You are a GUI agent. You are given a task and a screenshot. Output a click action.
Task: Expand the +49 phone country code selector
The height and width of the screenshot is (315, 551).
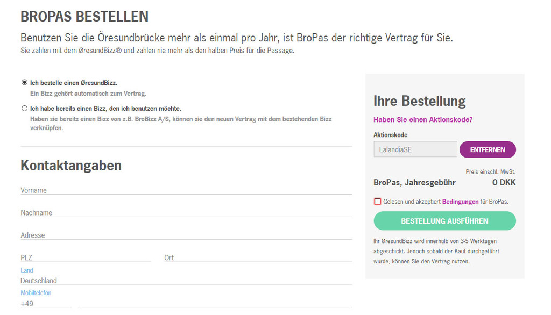tap(46, 304)
